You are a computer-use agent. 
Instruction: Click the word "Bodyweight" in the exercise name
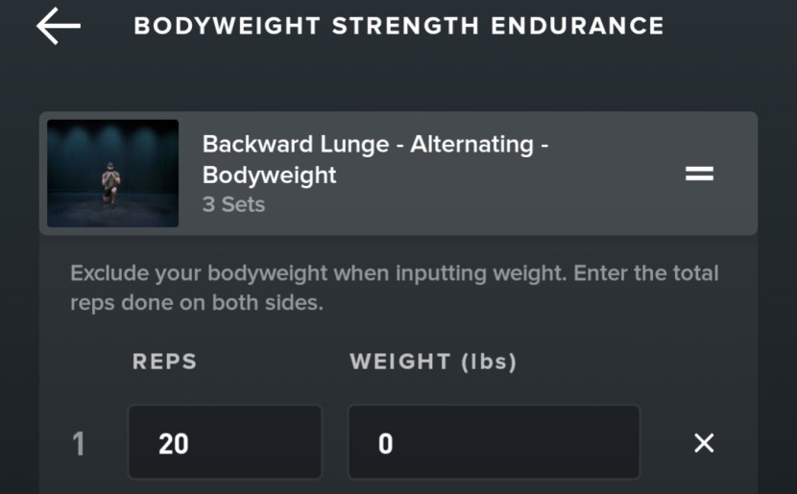(269, 175)
